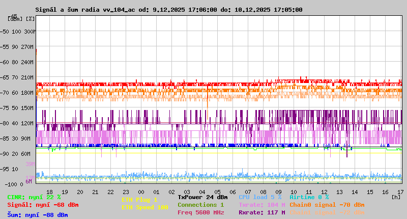
Task: Select the red Signál legend entry
Action: click(43, 205)
